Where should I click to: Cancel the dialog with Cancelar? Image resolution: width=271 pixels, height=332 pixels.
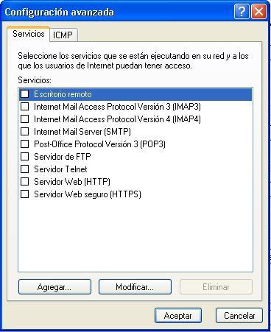[x=239, y=316]
